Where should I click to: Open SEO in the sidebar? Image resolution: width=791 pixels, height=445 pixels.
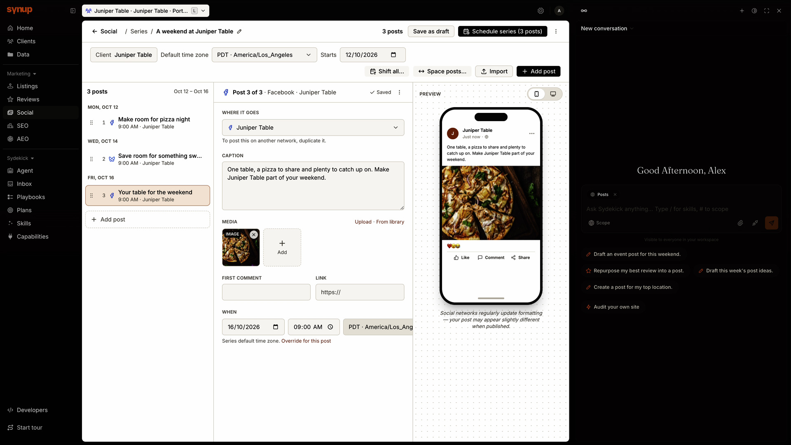tap(40, 126)
